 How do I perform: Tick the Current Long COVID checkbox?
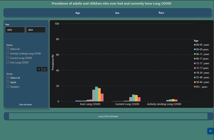8,58
